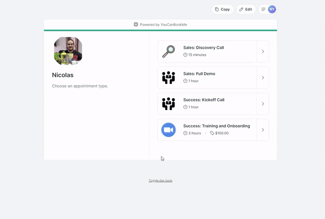Image resolution: width=325 pixels, height=219 pixels.
Task: Click the Copy clipboard icon
Action: click(217, 9)
